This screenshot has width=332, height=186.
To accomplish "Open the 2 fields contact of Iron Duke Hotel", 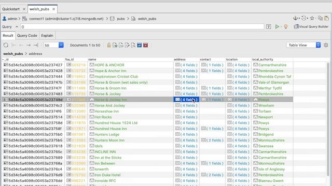I will (212, 175).
